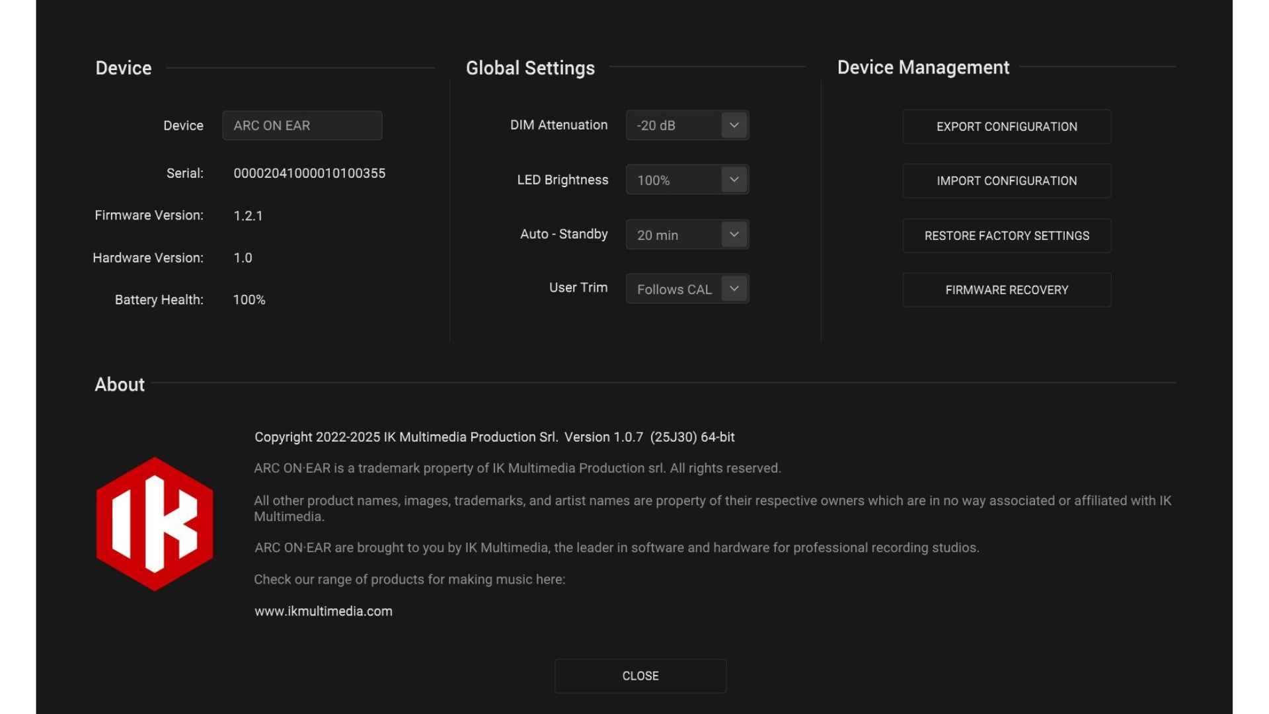Click Restore Factory Settings
This screenshot has width=1269, height=714.
[1006, 236]
